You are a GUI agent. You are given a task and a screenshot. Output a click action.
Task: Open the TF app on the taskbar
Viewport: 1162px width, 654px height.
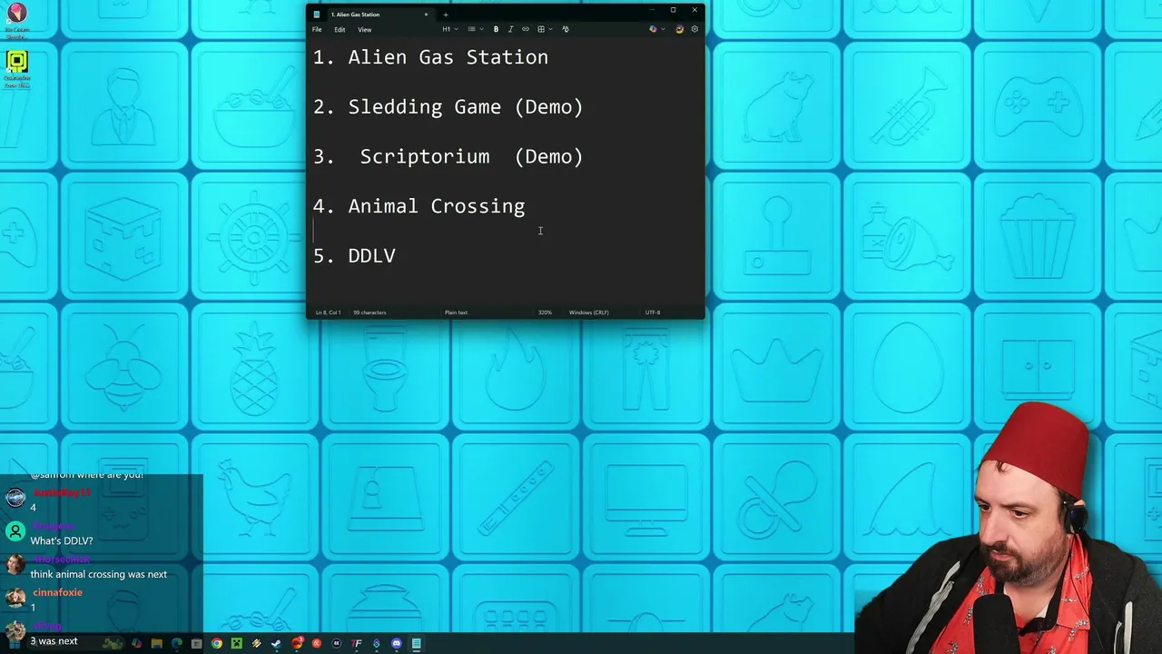coord(356,643)
